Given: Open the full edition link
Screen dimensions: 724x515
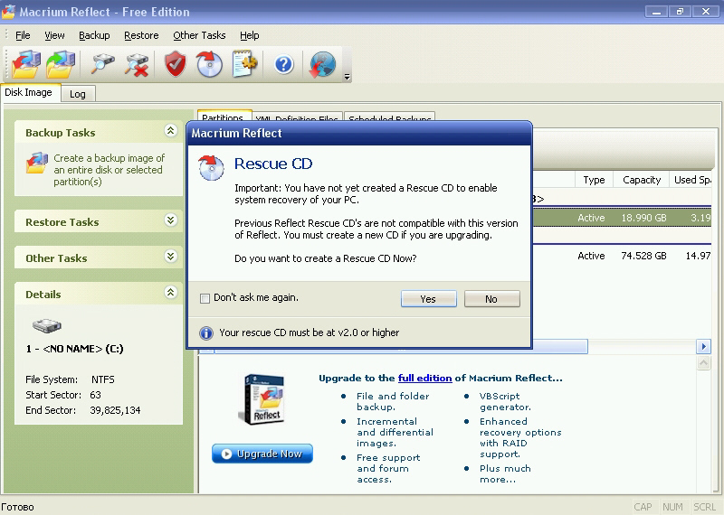Looking at the screenshot, I should click(x=424, y=378).
